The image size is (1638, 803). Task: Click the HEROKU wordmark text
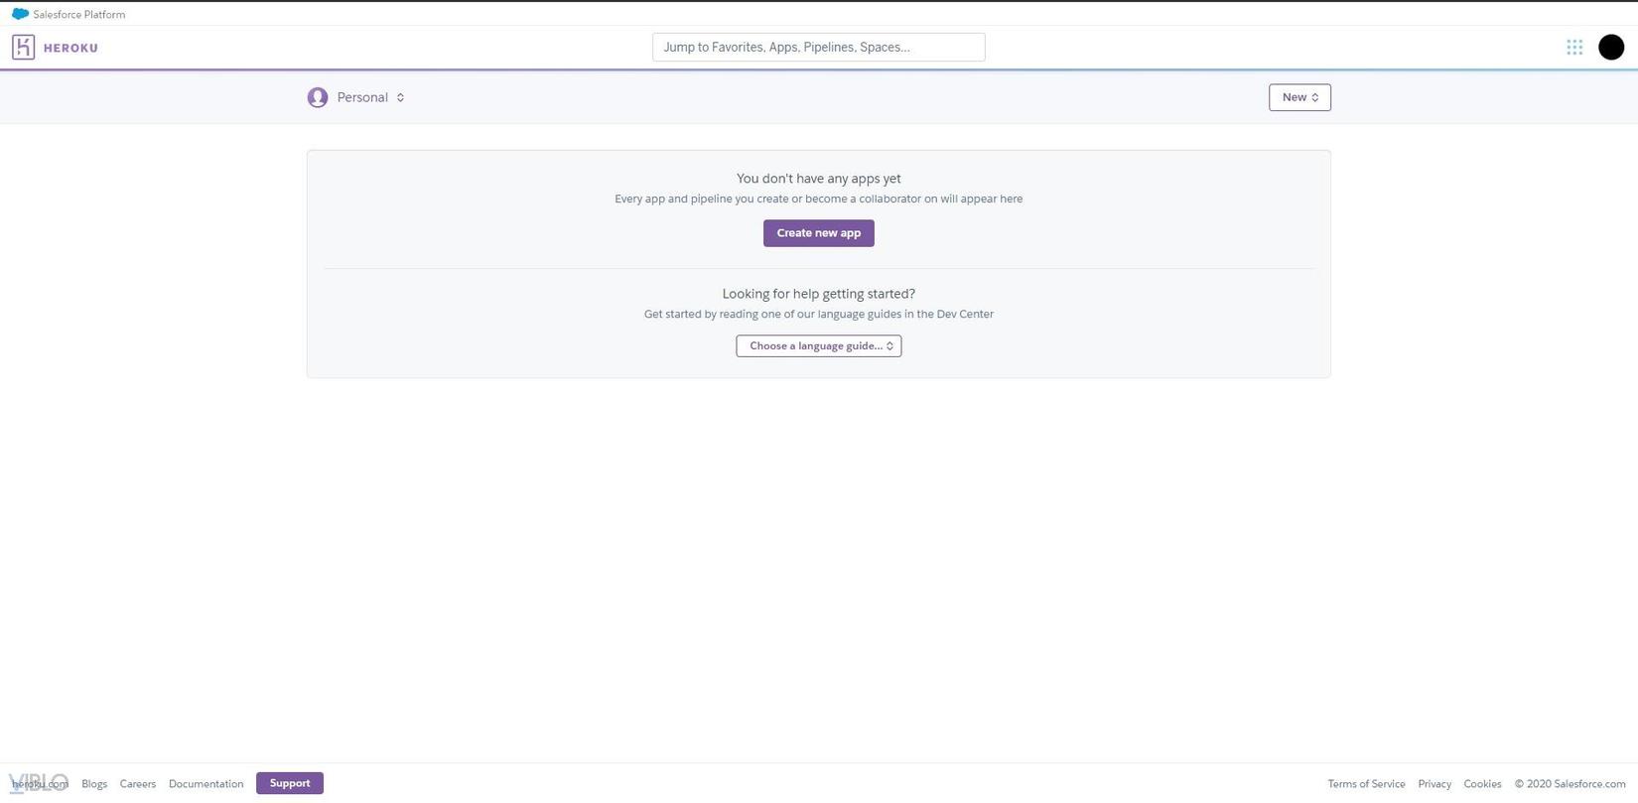pos(70,48)
